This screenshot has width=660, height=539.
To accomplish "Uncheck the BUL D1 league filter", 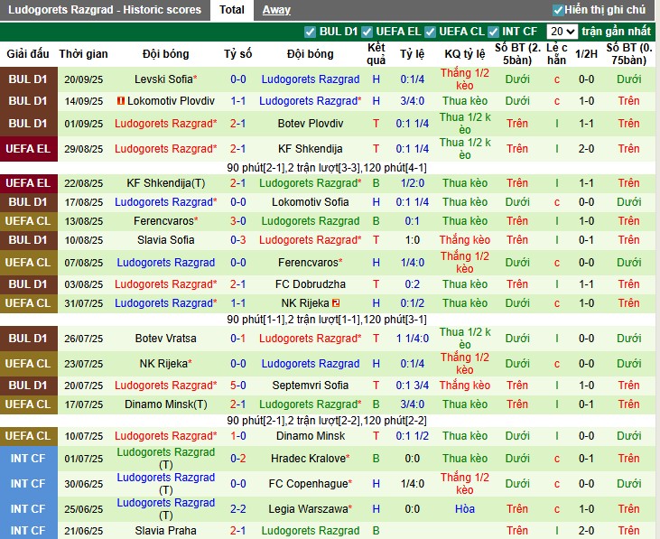I will (310, 32).
